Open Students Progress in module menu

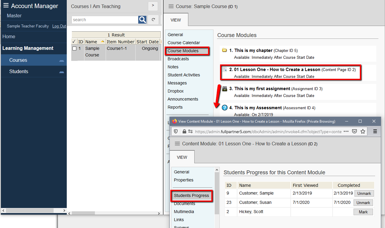click(192, 196)
